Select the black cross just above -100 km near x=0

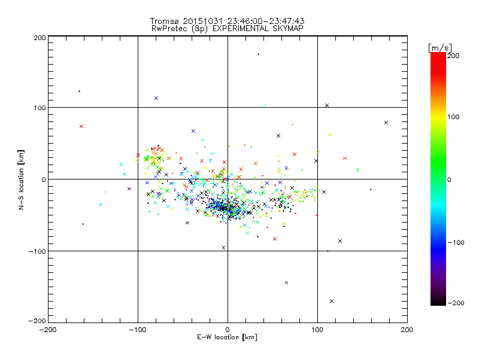223,248
